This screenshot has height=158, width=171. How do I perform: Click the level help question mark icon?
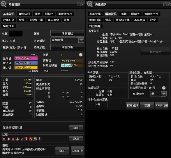pyautogui.click(x=81, y=55)
